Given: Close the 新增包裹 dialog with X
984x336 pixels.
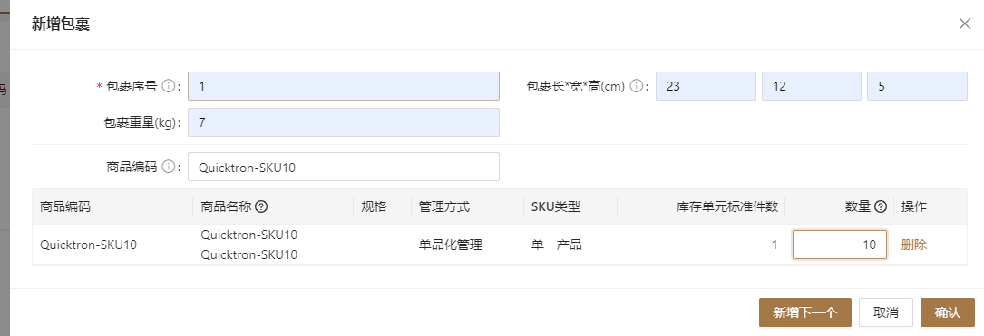Looking at the screenshot, I should point(965,24).
